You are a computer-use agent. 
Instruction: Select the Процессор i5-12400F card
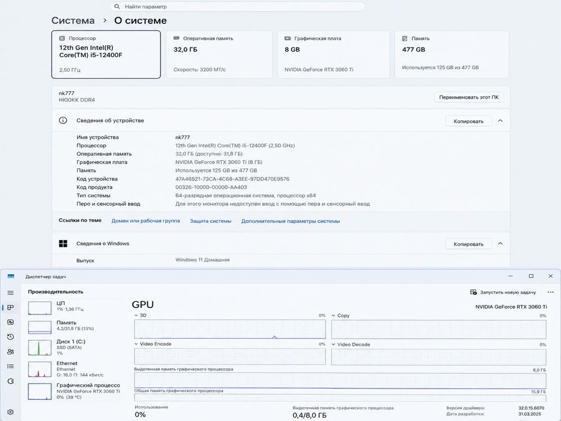click(106, 54)
